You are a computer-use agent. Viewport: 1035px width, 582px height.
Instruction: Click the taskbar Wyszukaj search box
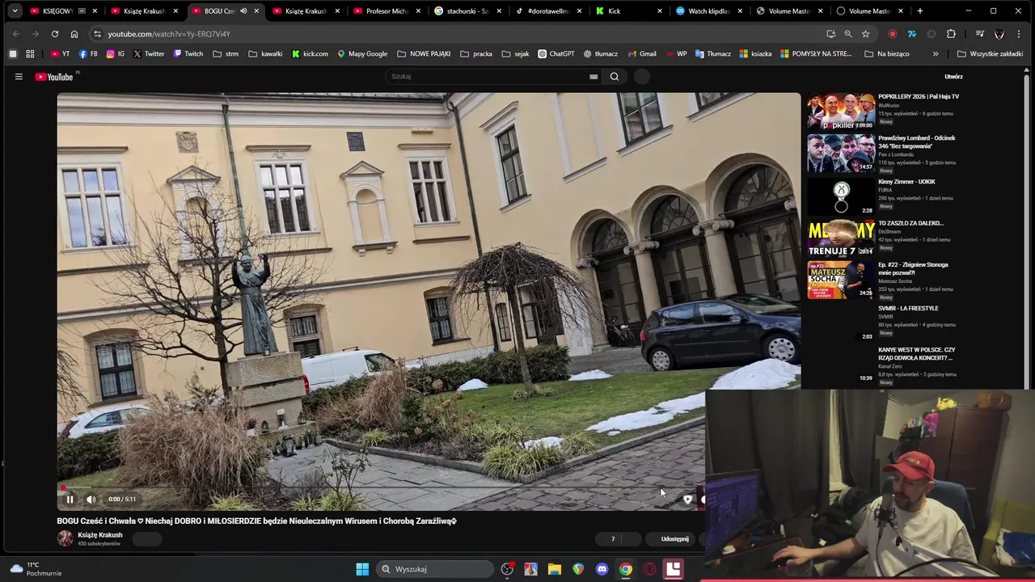click(x=435, y=569)
